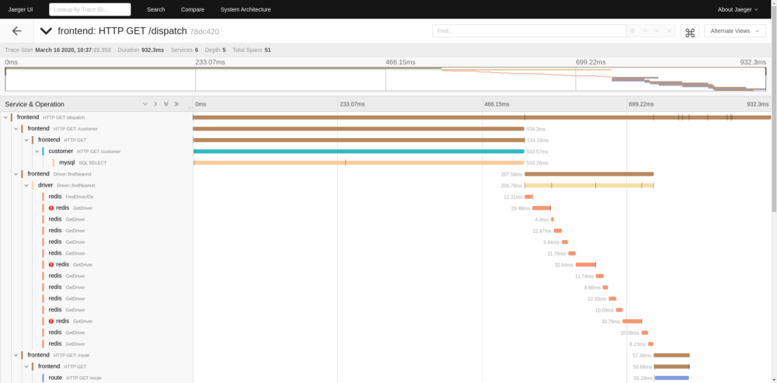Screen dimensions: 777x383
Task: Collapse the driver Driver::findNearest span
Action: pos(26,186)
